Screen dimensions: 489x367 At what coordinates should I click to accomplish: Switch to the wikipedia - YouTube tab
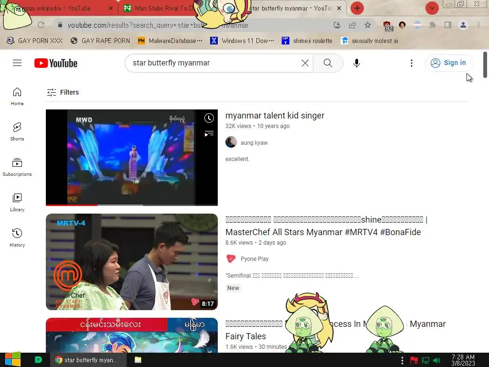tap(59, 9)
